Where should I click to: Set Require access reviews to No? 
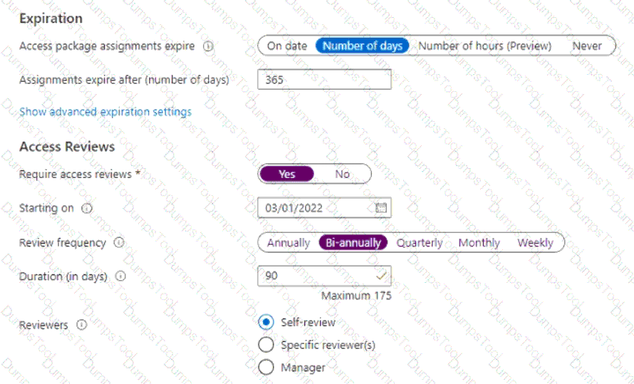point(343,174)
